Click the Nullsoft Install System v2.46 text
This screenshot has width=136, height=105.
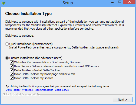[21, 94]
